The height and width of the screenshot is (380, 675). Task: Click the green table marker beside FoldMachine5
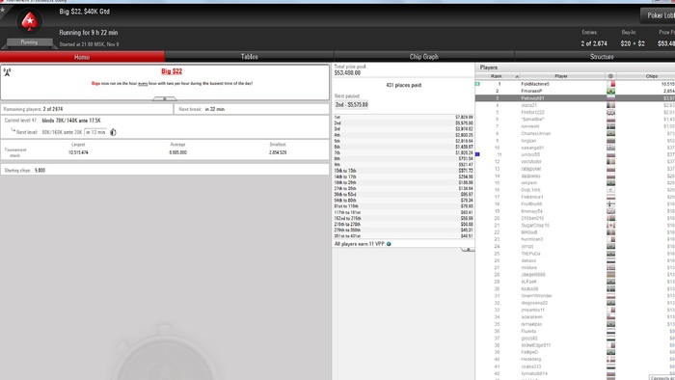click(x=477, y=84)
